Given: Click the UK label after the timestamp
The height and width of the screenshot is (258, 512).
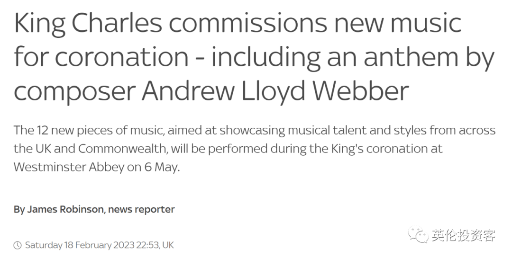Looking at the screenshot, I should click(x=168, y=245).
